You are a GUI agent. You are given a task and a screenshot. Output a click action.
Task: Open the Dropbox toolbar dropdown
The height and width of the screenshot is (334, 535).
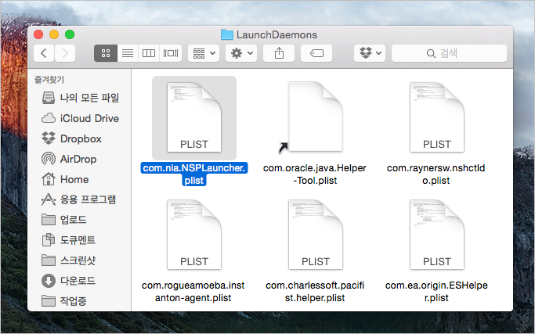tap(370, 53)
